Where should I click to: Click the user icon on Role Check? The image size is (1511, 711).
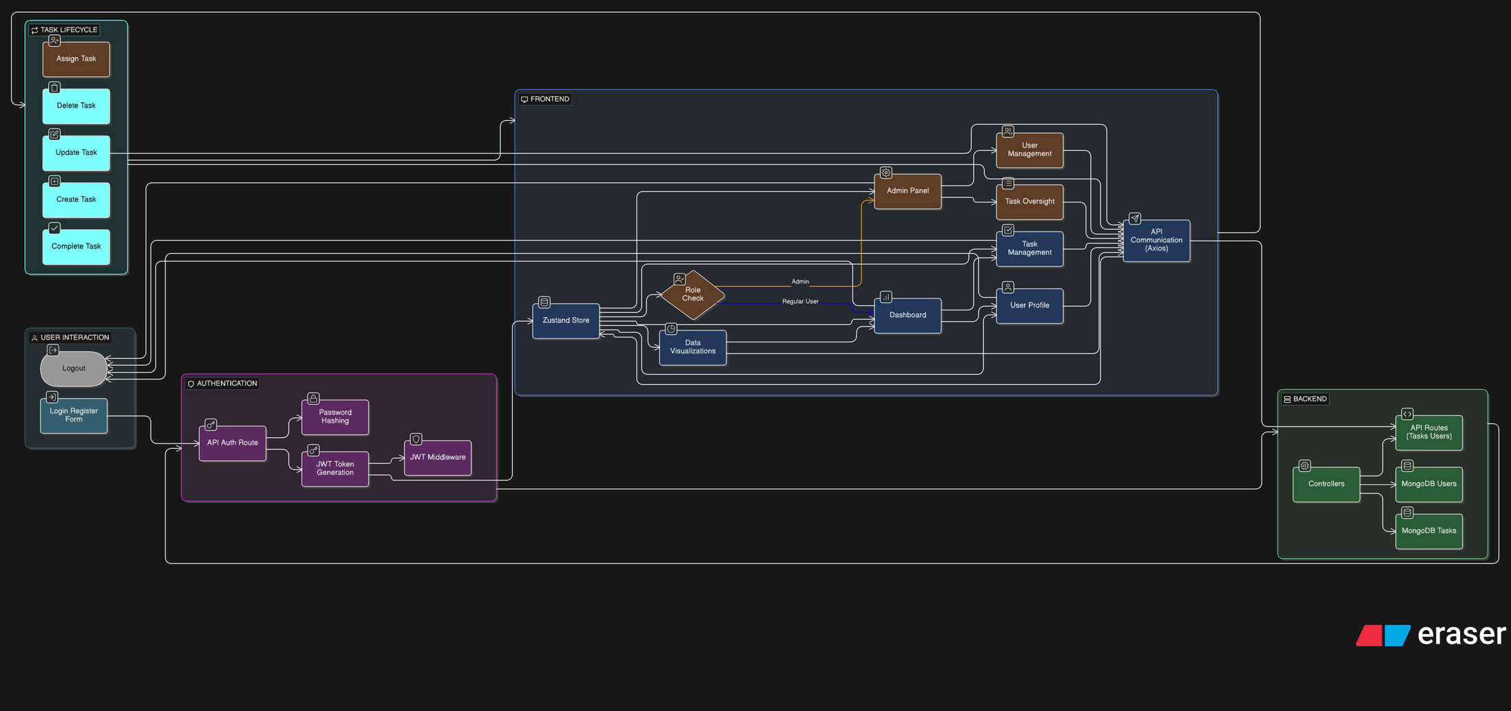tap(679, 279)
